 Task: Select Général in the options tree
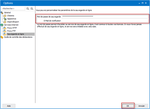[x=7, y=13]
